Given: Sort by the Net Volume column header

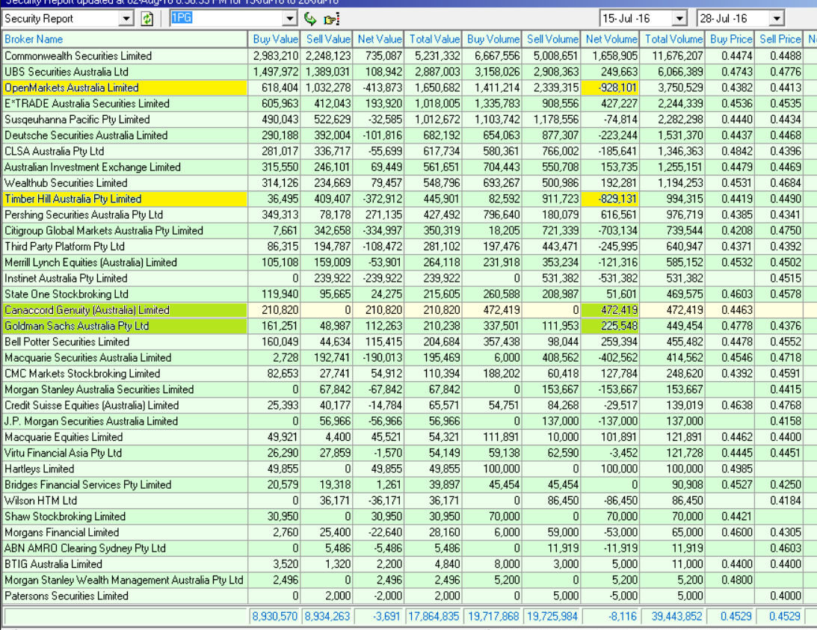Looking at the screenshot, I should (611, 39).
